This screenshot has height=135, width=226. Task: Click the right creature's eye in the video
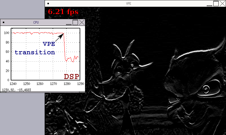tap(205, 89)
